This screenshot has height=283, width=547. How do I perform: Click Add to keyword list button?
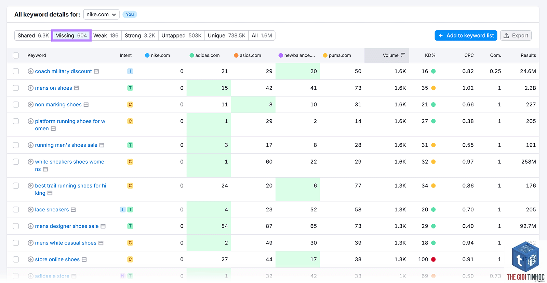[466, 35]
